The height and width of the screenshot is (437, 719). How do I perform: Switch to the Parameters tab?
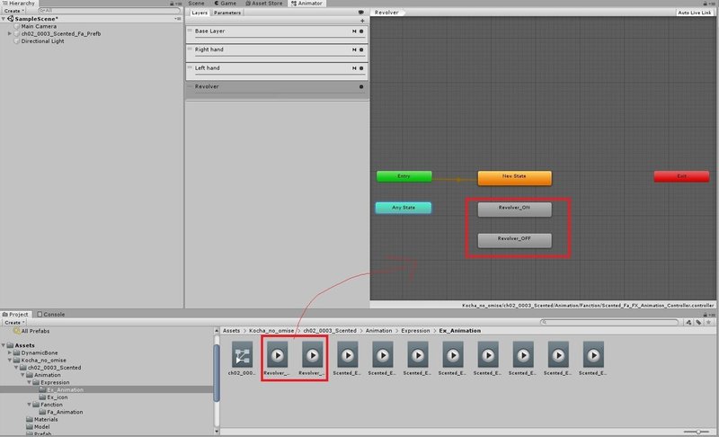click(227, 13)
